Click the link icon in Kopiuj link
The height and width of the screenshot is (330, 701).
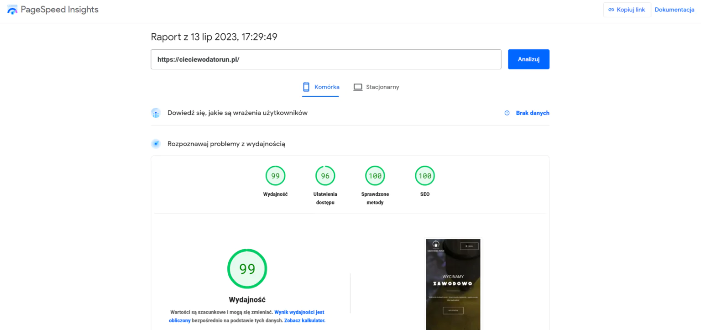coord(611,10)
